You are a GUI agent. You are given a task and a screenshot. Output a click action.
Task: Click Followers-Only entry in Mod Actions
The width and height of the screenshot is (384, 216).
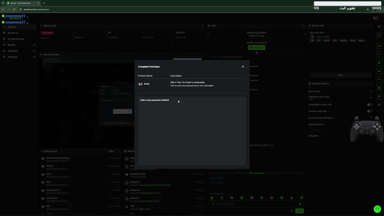coord(138,174)
